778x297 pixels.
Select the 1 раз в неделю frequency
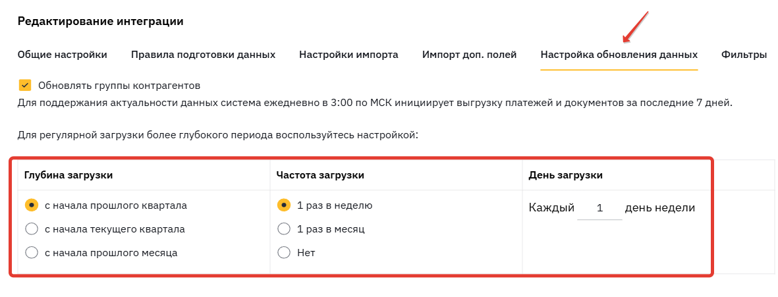(284, 205)
